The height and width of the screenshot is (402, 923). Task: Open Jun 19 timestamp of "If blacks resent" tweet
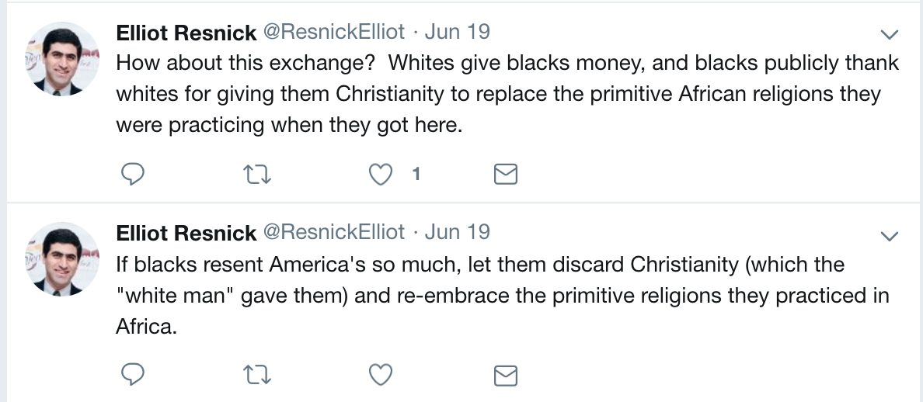tap(457, 232)
